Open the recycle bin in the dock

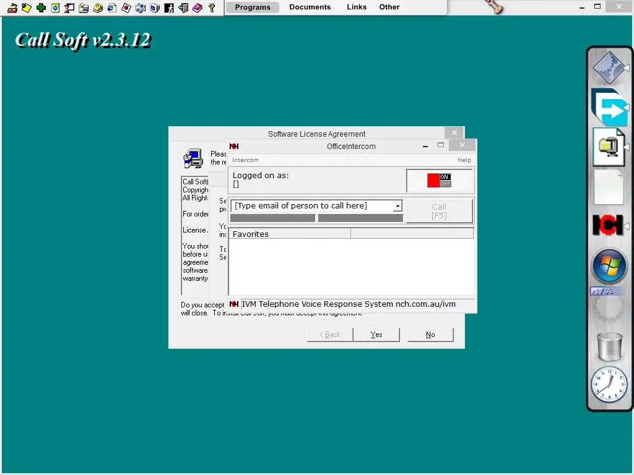609,346
